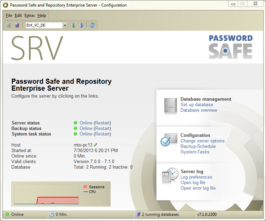Click the stop server toolbar icon (red arrow)
Viewport: 266px width, 221px height.
pyautogui.click(x=17, y=25)
